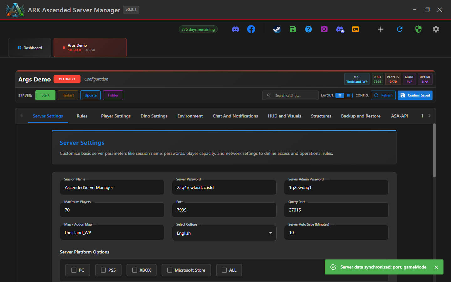The image size is (451, 282).
Task: Open help via question mark icon
Action: [308, 29]
